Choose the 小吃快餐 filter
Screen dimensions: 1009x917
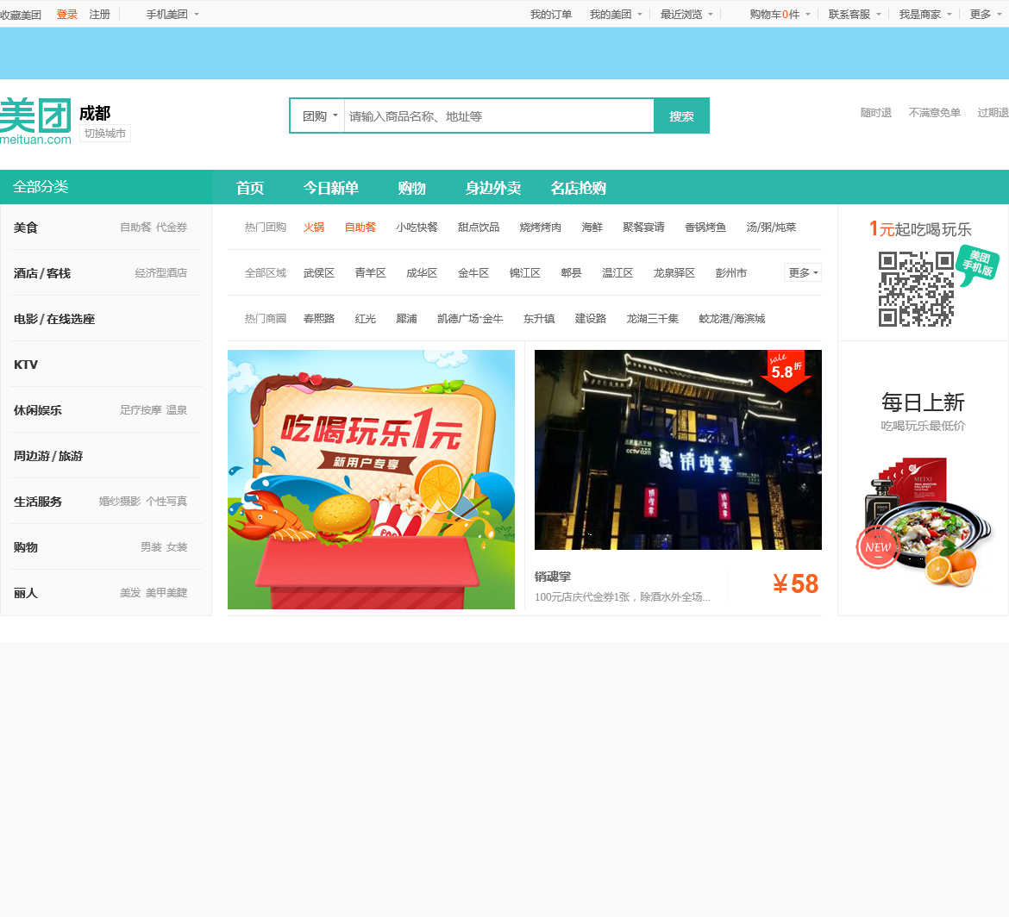click(417, 227)
